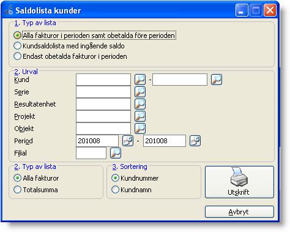Focus the Filial input field
Screen dimensions: 290x232
click(91, 153)
